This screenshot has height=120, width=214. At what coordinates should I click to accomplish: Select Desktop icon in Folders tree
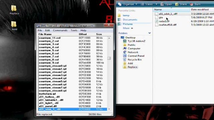click(122, 37)
